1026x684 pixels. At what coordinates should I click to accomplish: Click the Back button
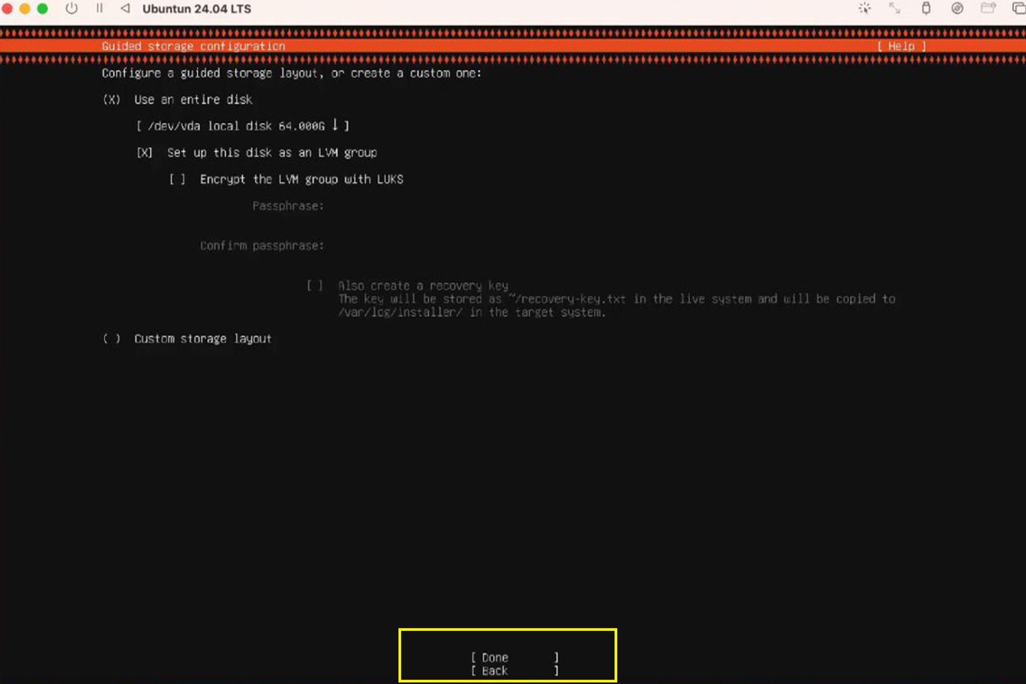pos(515,671)
